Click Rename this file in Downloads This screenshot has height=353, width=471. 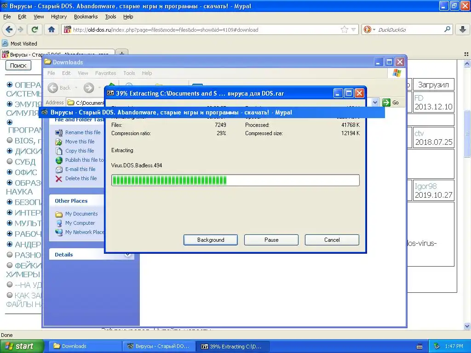pos(83,132)
